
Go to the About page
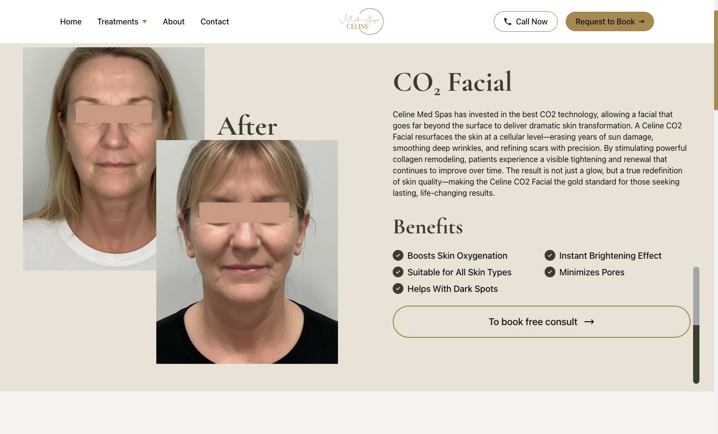pos(173,21)
